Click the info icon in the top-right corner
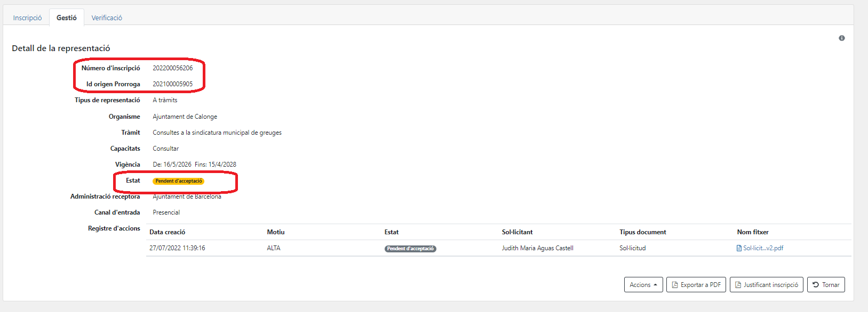The width and height of the screenshot is (868, 312). (x=841, y=38)
